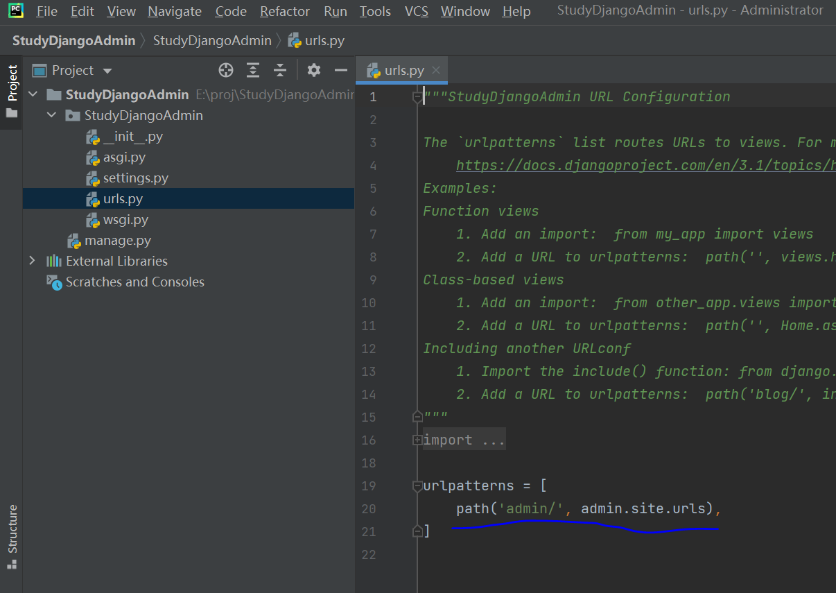Open the Window menu

coord(465,11)
